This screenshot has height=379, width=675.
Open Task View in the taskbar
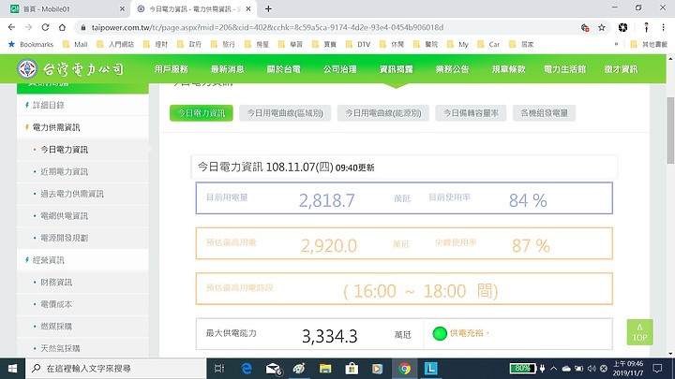pyautogui.click(x=219, y=369)
